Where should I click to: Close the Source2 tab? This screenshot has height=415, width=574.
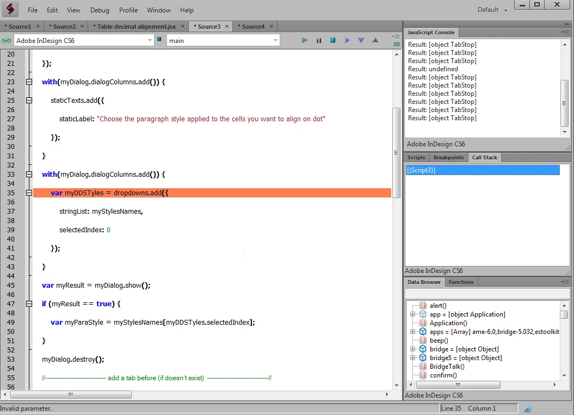click(x=82, y=26)
